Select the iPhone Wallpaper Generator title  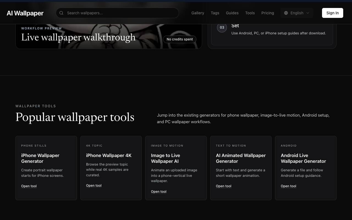tap(40, 158)
